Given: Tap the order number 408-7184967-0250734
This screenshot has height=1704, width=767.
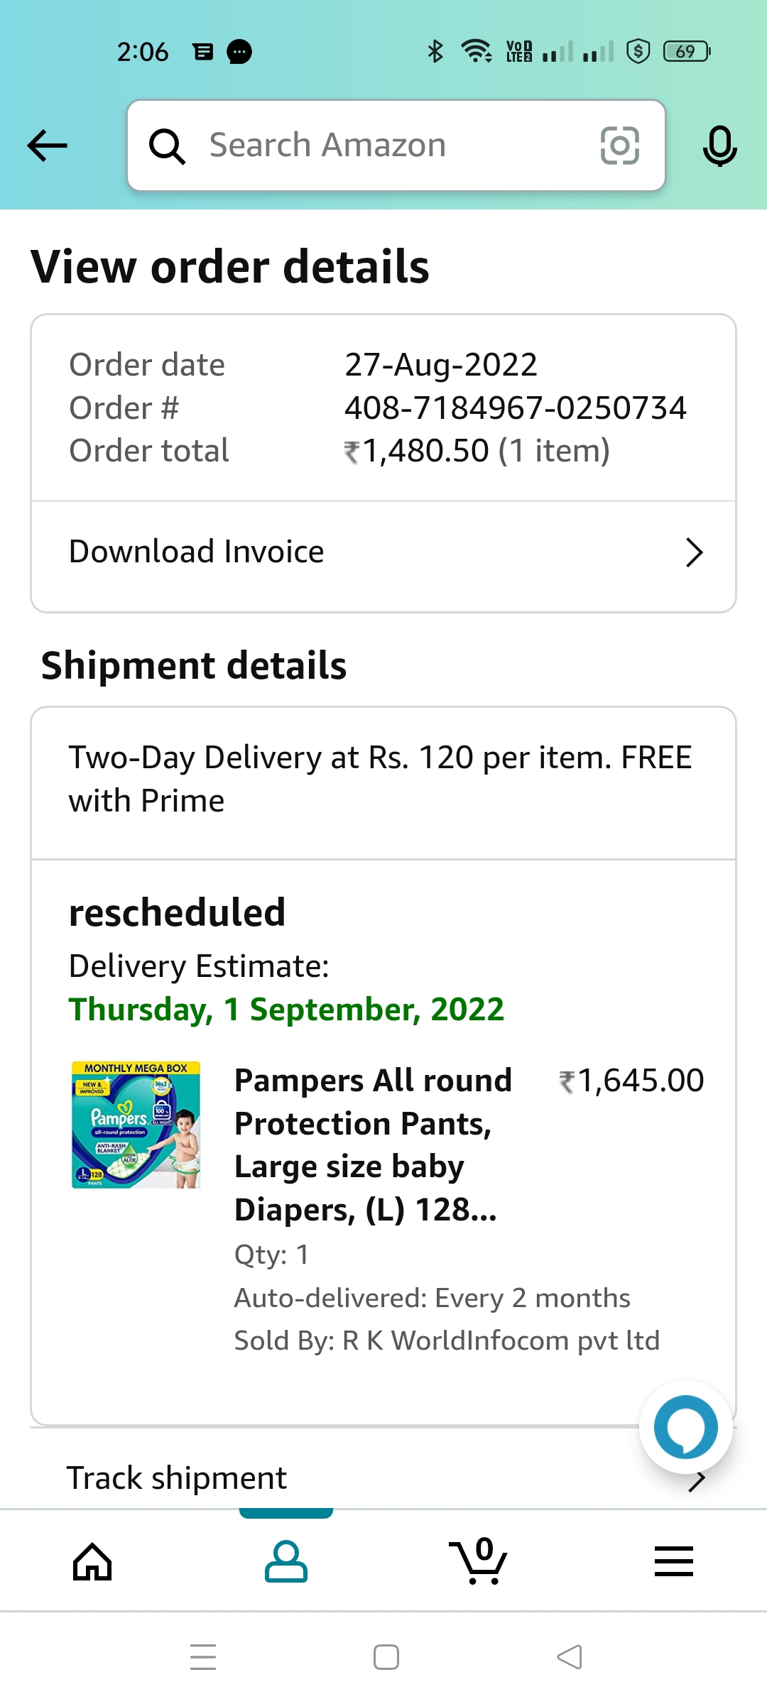Looking at the screenshot, I should pos(515,408).
